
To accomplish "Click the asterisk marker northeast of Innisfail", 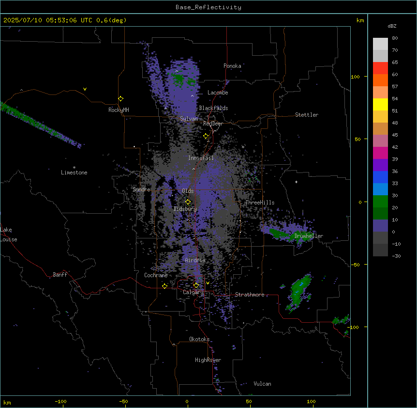I will (243, 147).
